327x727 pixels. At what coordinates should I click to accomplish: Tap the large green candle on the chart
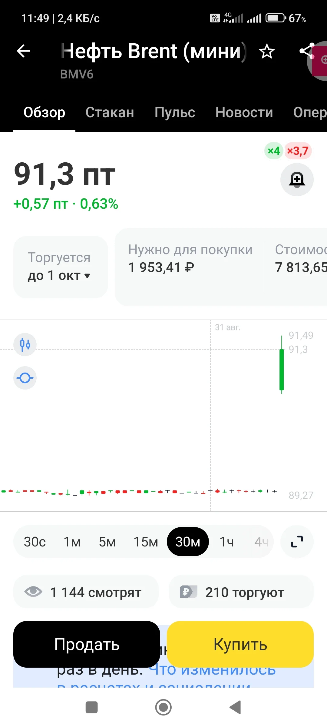282,369
